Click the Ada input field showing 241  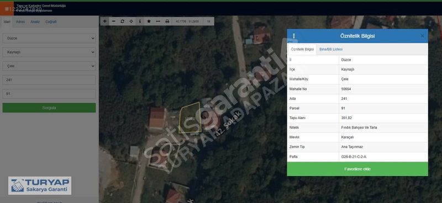pyautogui.click(x=49, y=80)
